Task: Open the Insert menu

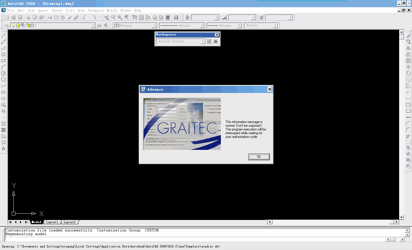Action: [x=43, y=10]
